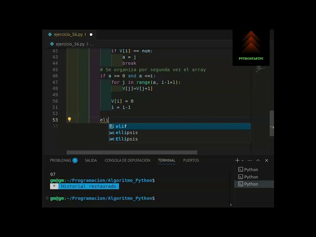Click line number 46 in the gutter
The width and height of the screenshot is (316, 237).
55,76
